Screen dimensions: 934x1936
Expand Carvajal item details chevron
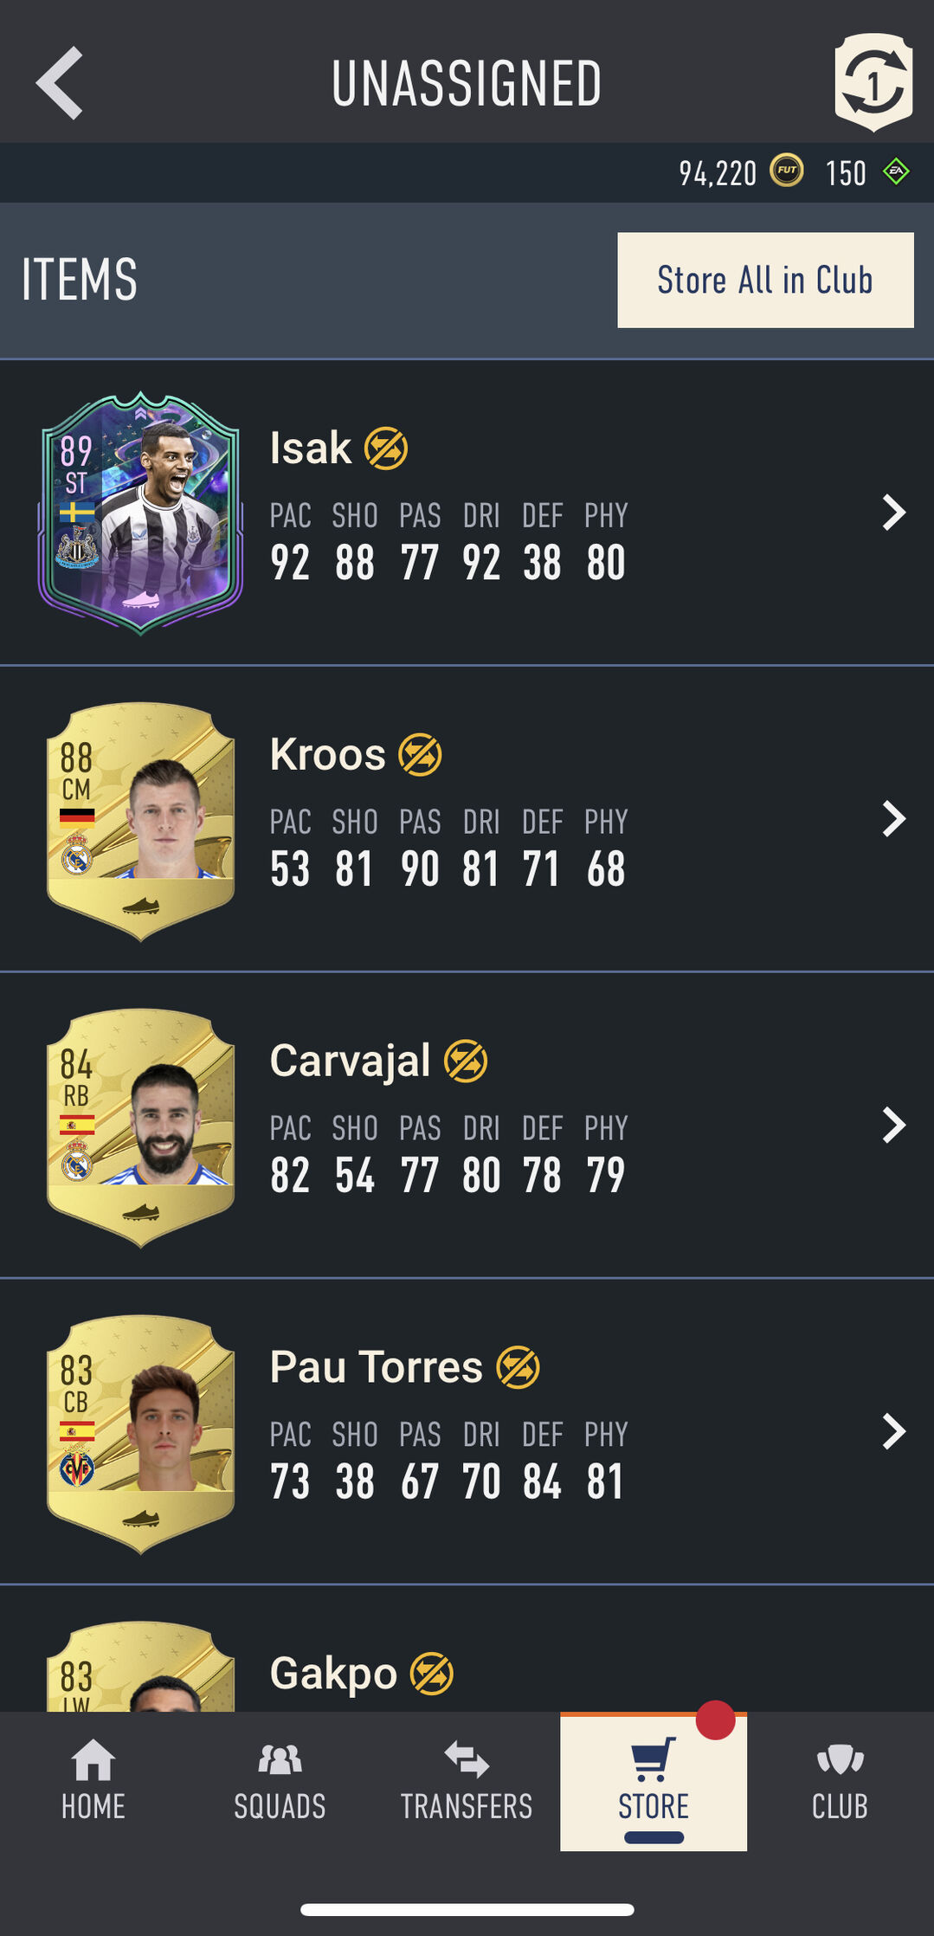point(893,1125)
